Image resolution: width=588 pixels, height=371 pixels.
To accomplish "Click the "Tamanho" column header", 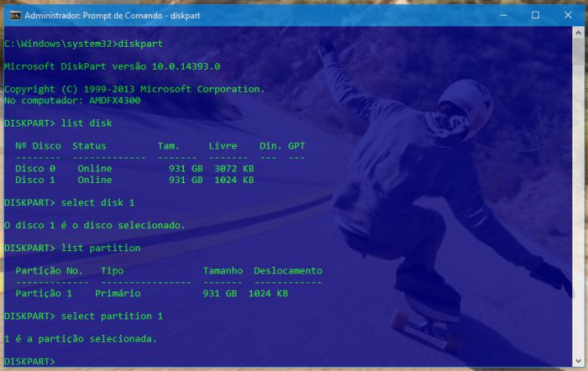I will (223, 271).
